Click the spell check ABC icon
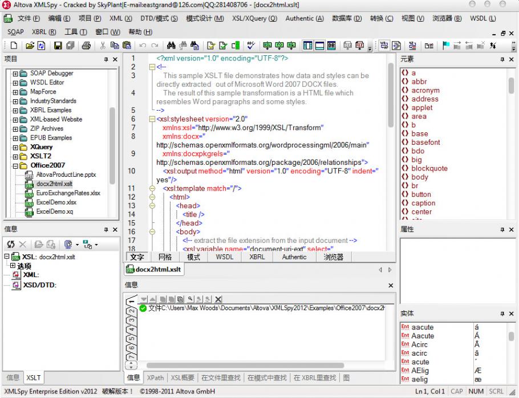Screen dimensions: 519x398 click(250, 46)
